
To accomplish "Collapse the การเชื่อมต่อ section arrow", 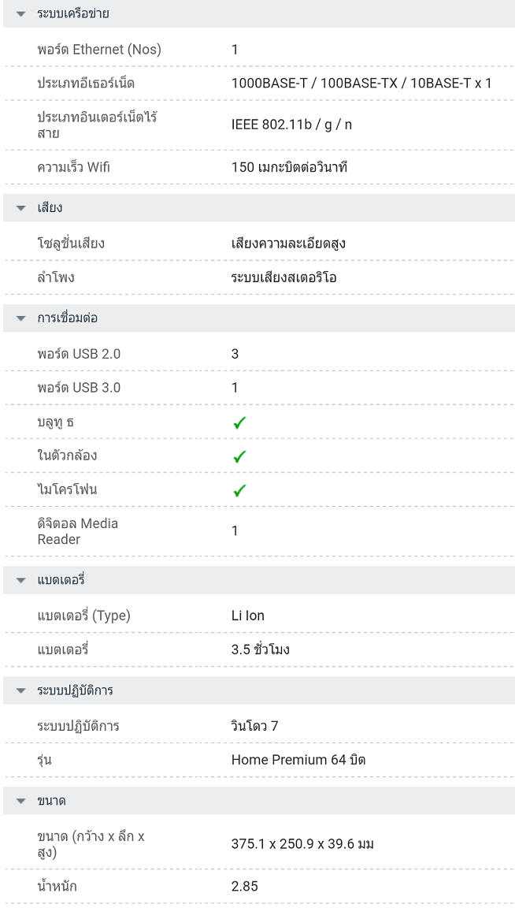I will coord(21,318).
